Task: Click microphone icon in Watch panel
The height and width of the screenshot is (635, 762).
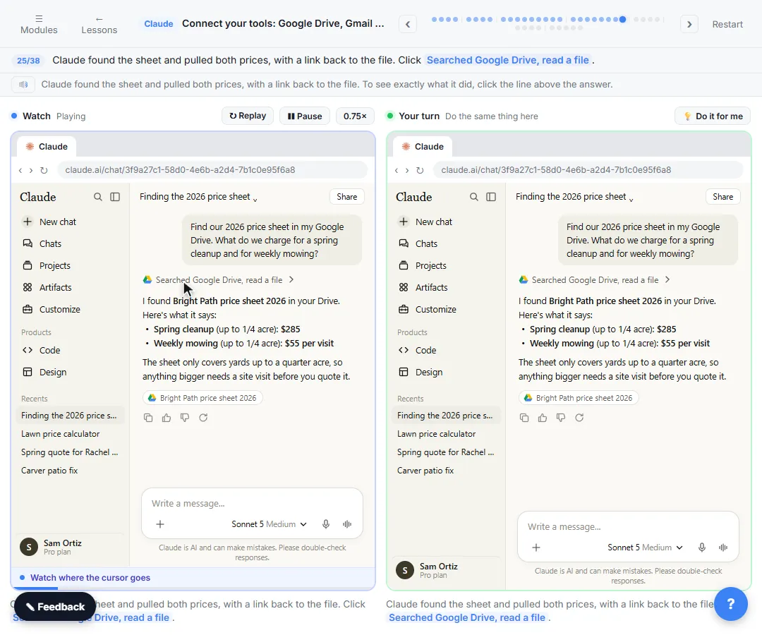Action: [x=325, y=524]
